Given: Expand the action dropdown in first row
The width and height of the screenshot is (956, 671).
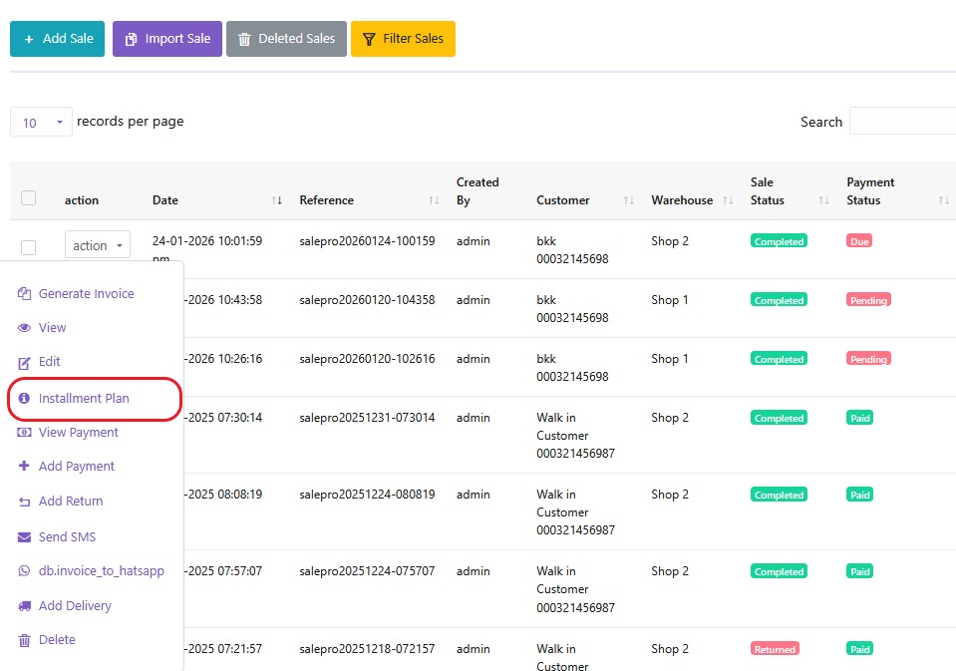Looking at the screenshot, I should [98, 245].
